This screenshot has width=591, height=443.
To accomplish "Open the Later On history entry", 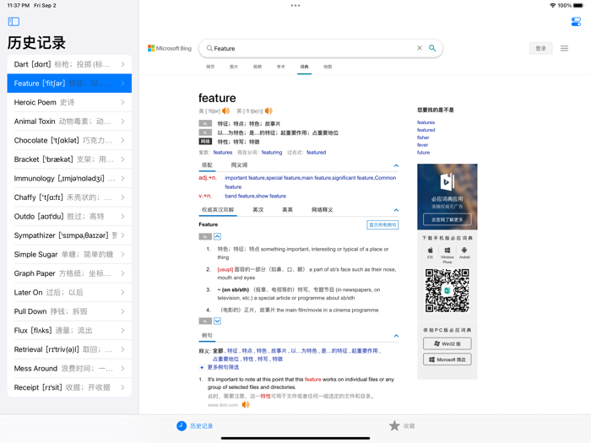I will (x=69, y=292).
